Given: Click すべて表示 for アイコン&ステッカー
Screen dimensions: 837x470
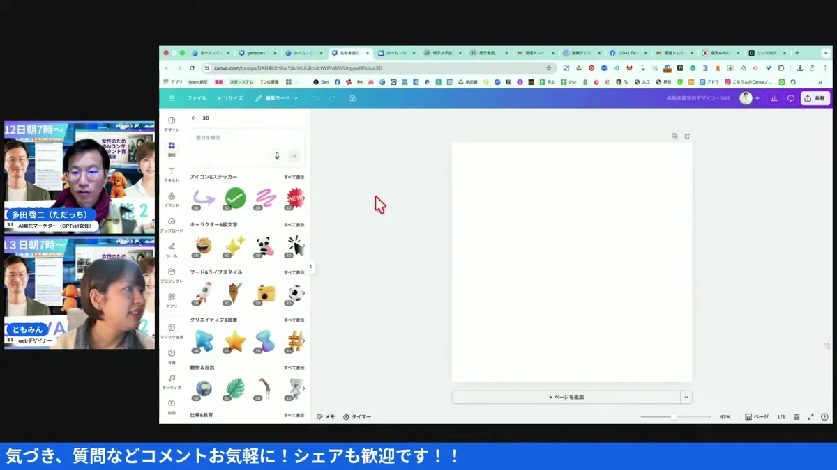Looking at the screenshot, I should click(x=294, y=177).
